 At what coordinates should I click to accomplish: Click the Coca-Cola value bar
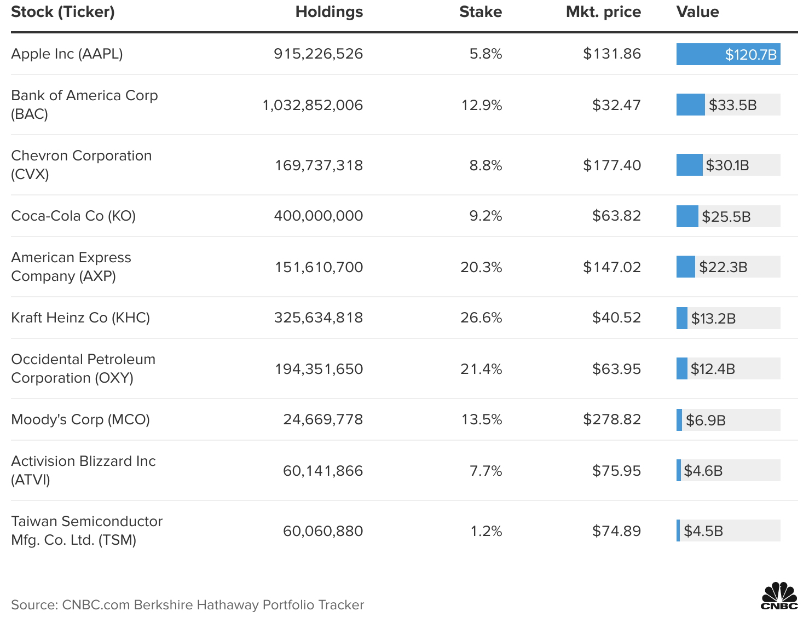tap(728, 216)
